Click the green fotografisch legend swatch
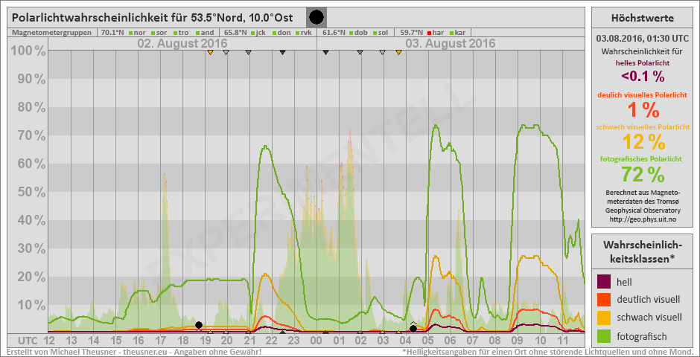Screen dimensions: 700x357 604,335
